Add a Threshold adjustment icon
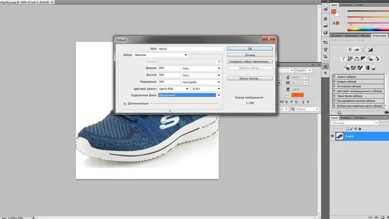 click(360, 68)
